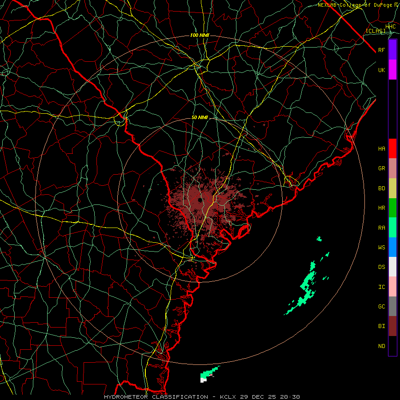Click the HA red legend swatch
This screenshot has width=400, height=400.
tap(392, 148)
